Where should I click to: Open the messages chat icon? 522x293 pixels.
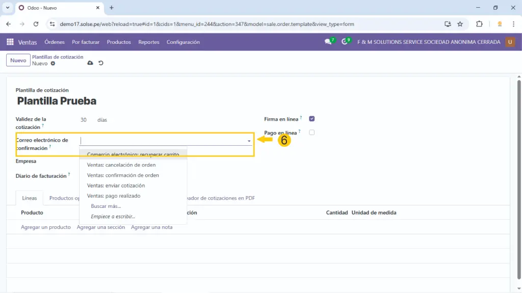328,42
